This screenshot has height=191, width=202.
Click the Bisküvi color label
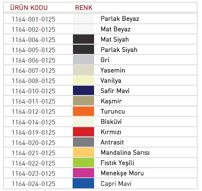coord(111,122)
